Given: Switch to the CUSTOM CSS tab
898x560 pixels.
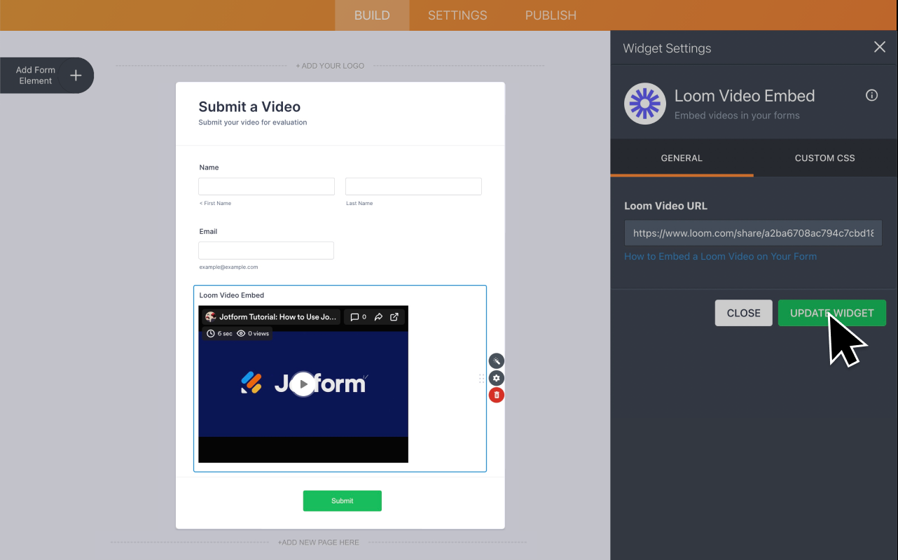Looking at the screenshot, I should pyautogui.click(x=824, y=157).
